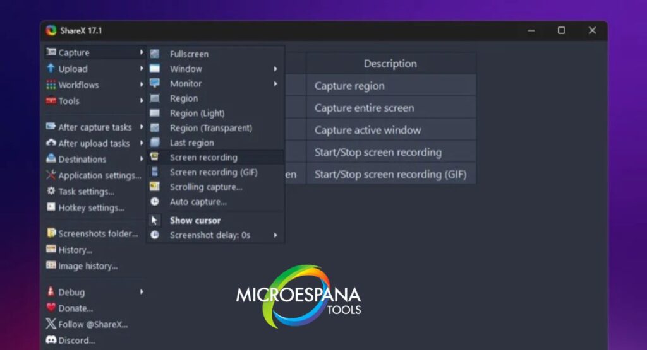Screen dimensions: 647x350
Task: Click the After capture tasks icon
Action: (x=51, y=126)
